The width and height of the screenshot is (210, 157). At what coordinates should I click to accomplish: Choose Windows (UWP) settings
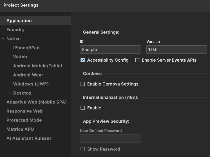tap(31, 84)
